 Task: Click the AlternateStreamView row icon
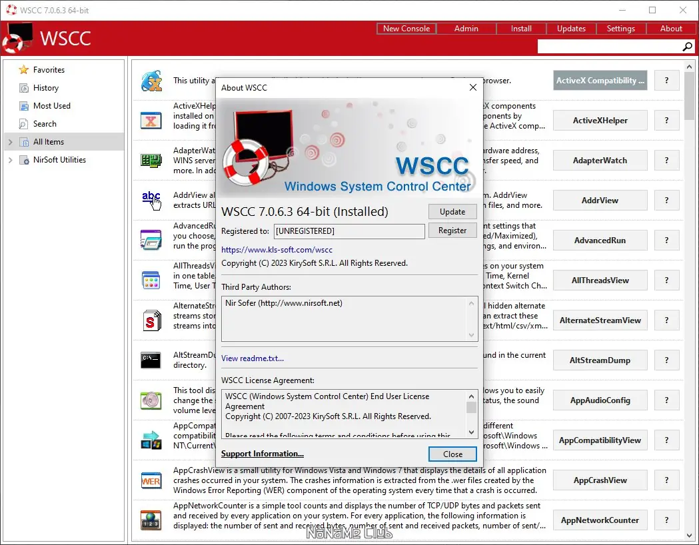click(151, 320)
